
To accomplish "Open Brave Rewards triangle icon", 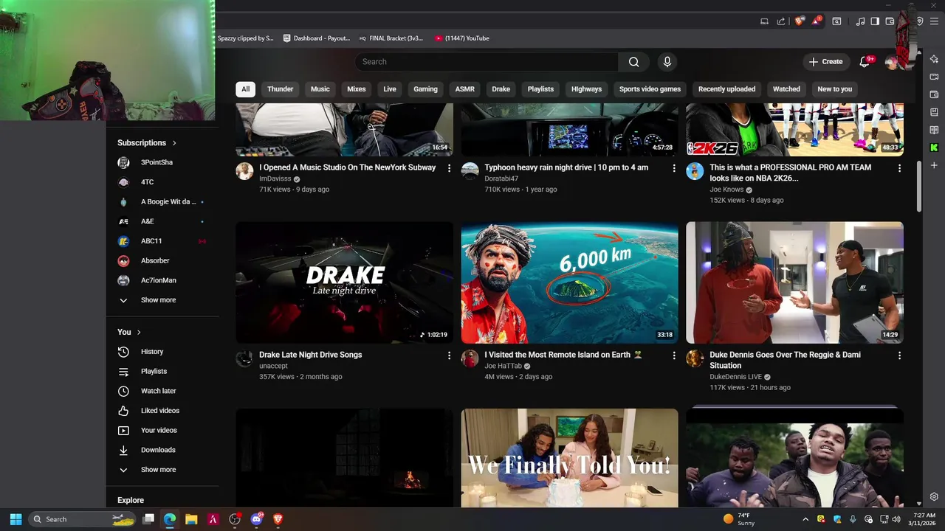I will [817, 21].
